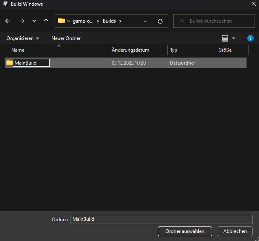The height and width of the screenshot is (241, 259).
Task: Select the Builds breadcrumb
Action: pyautogui.click(x=109, y=21)
